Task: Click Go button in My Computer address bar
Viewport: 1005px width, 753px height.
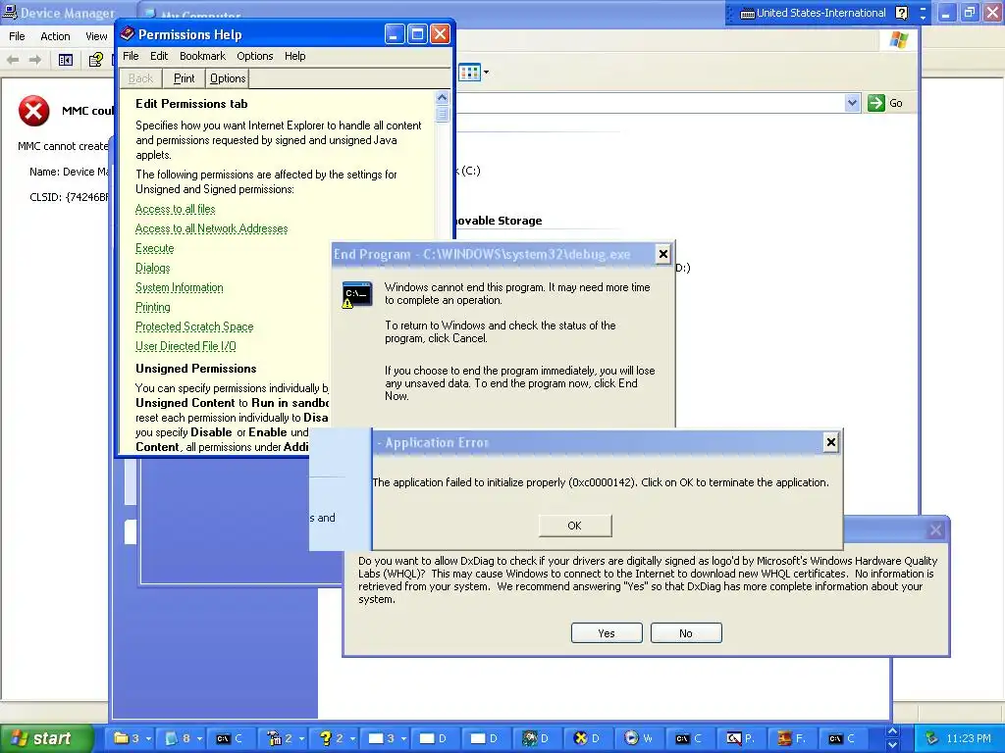Action: [x=884, y=103]
